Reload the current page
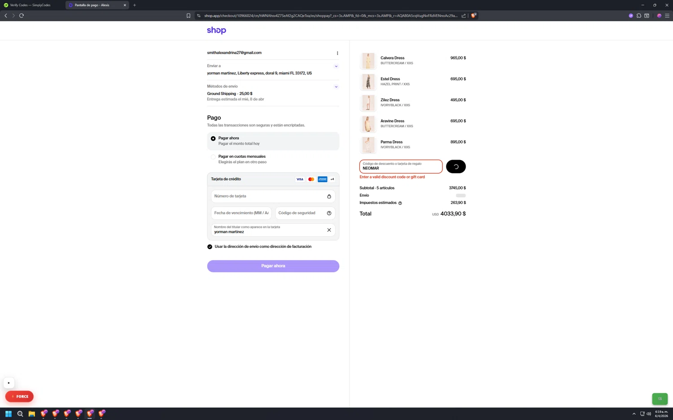Image resolution: width=673 pixels, height=420 pixels. [22, 16]
